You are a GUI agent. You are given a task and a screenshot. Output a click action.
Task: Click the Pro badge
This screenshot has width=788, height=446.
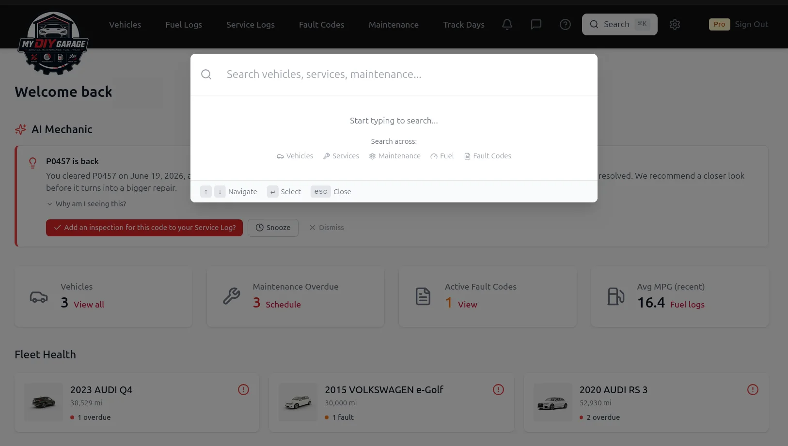click(719, 24)
